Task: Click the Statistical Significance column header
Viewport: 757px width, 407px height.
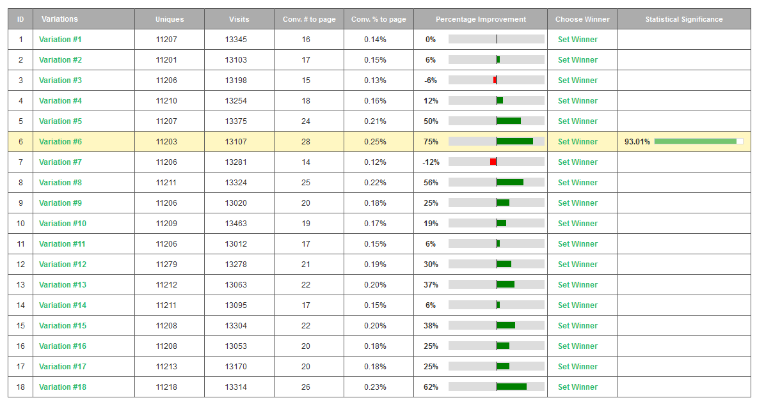Action: point(683,19)
